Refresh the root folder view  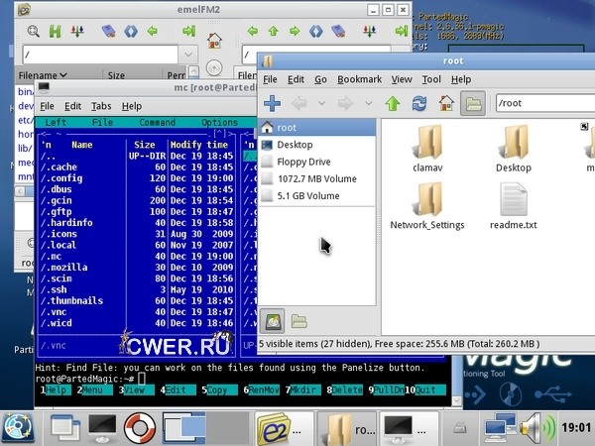click(x=419, y=103)
